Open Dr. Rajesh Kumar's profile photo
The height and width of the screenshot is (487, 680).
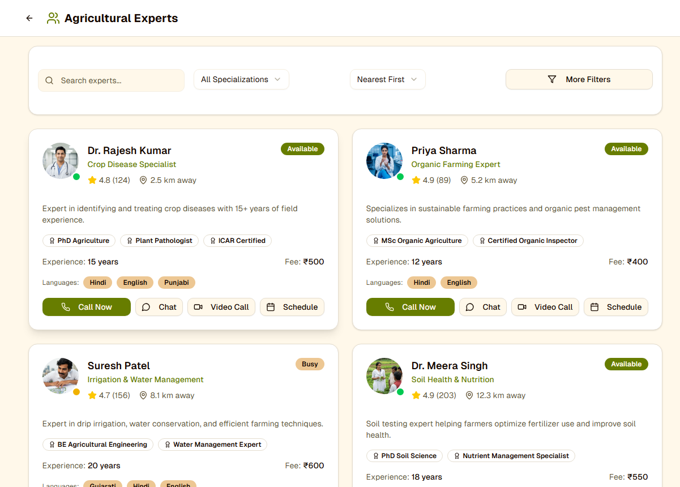coord(61,161)
